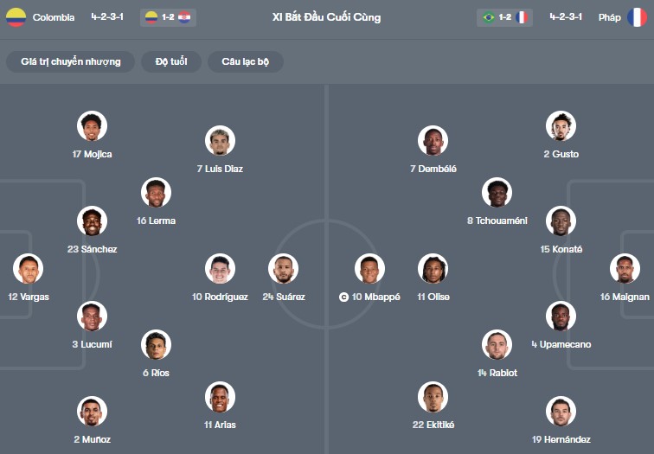Open the Colombia 1-2 match result
The height and width of the screenshot is (454, 654).
[168, 17]
